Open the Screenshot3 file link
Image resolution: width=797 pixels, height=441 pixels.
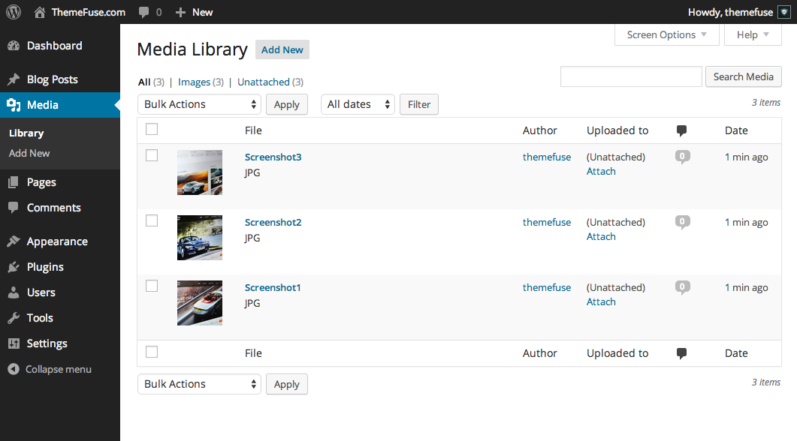click(273, 157)
